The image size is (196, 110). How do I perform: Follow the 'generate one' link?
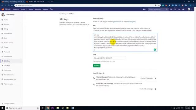(x=117, y=22)
